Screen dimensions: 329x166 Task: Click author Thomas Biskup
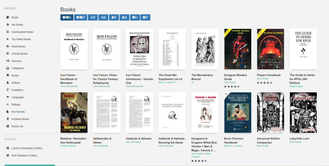(67, 146)
